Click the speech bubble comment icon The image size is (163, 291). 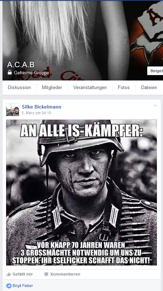click(46, 274)
